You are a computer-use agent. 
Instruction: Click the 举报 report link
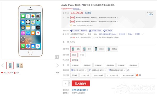click(x=57, y=73)
